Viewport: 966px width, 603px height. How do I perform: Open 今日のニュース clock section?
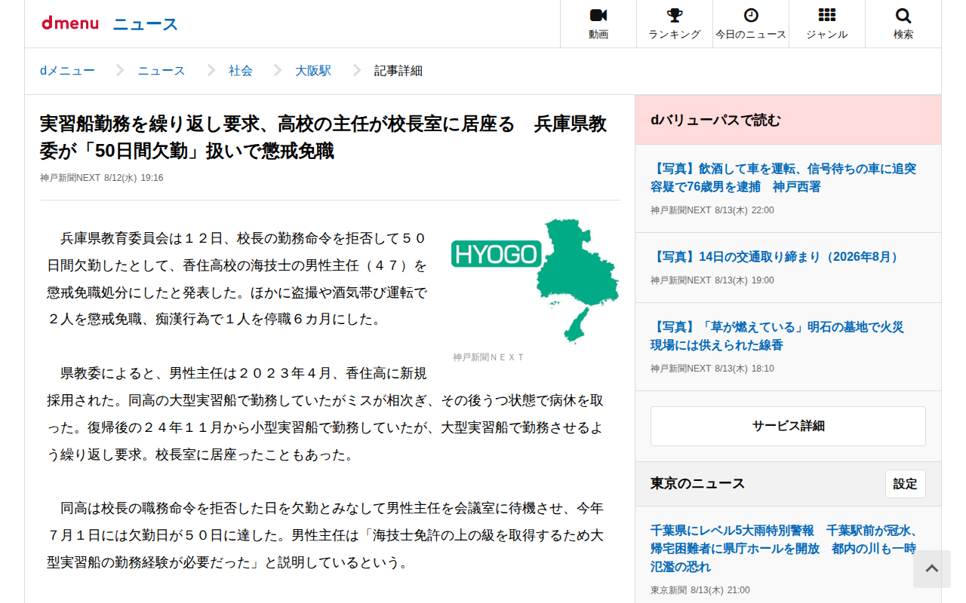[x=751, y=24]
